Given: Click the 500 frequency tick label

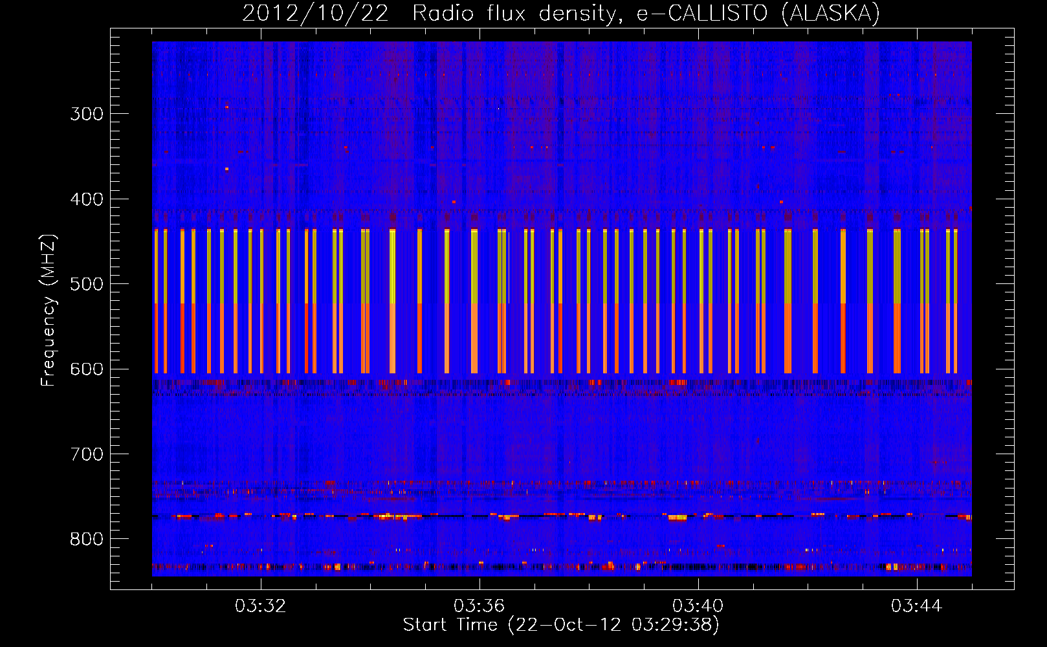Looking at the screenshot, I should (87, 284).
